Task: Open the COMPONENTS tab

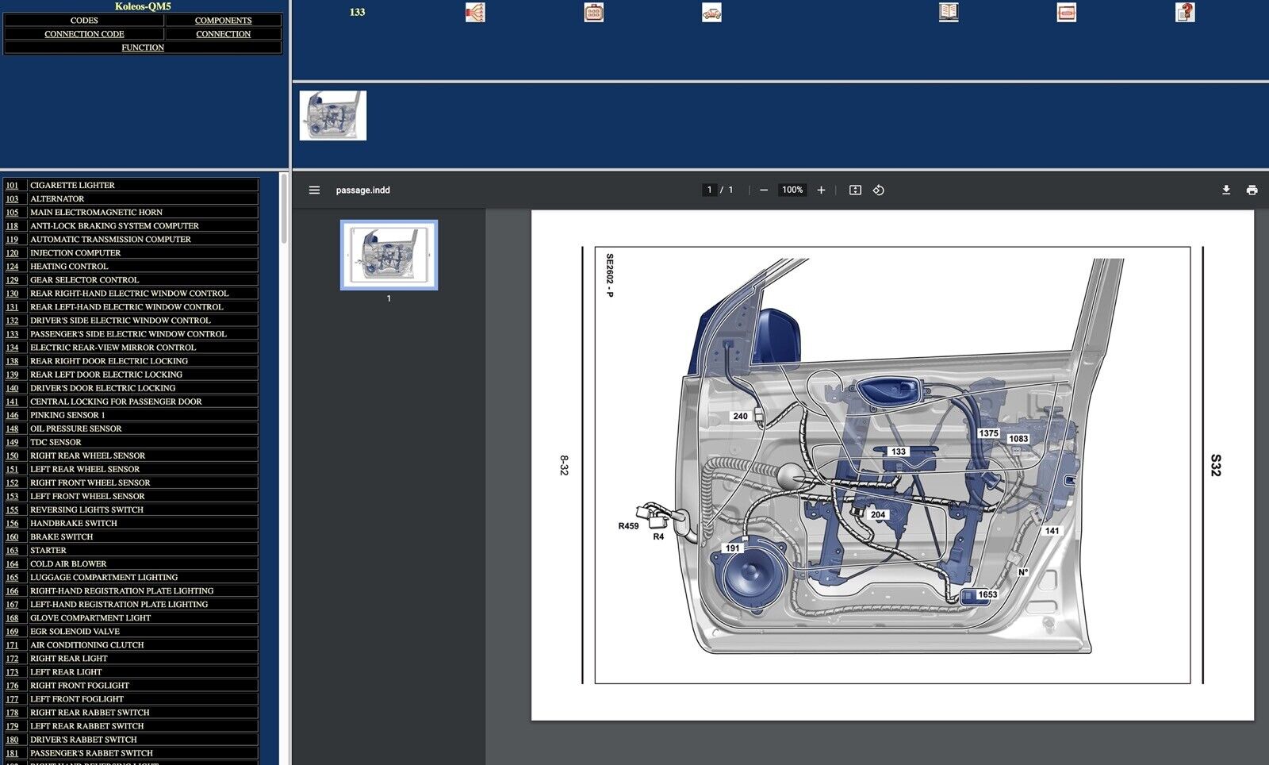Action: [x=223, y=21]
